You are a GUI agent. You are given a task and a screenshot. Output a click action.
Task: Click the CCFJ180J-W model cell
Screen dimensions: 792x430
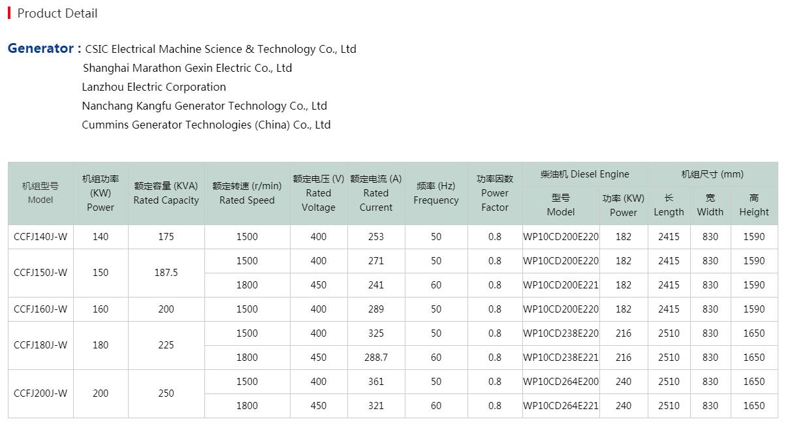point(40,345)
